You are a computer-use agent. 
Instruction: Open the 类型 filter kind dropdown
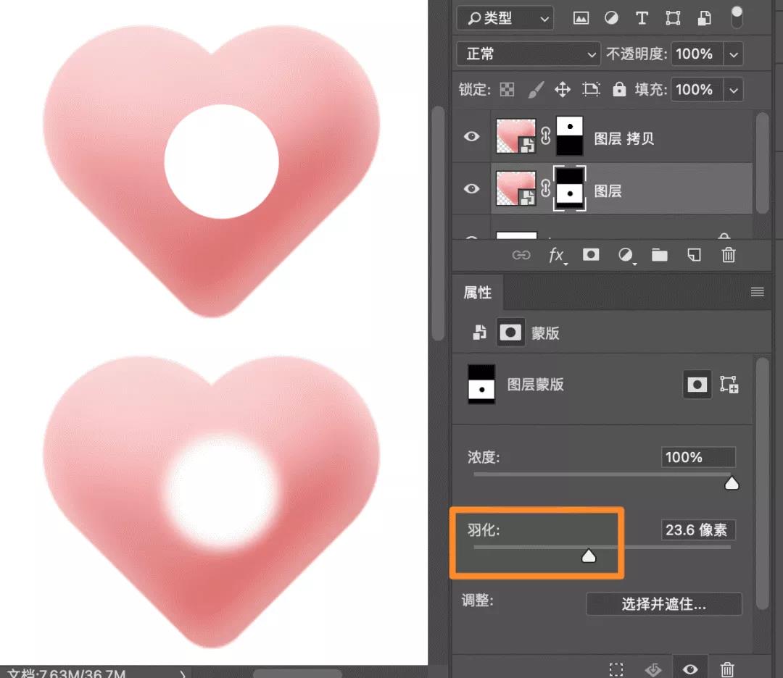click(x=505, y=18)
